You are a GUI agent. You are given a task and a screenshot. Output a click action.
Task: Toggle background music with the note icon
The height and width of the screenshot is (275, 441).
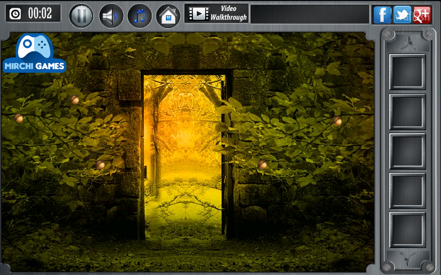click(139, 15)
